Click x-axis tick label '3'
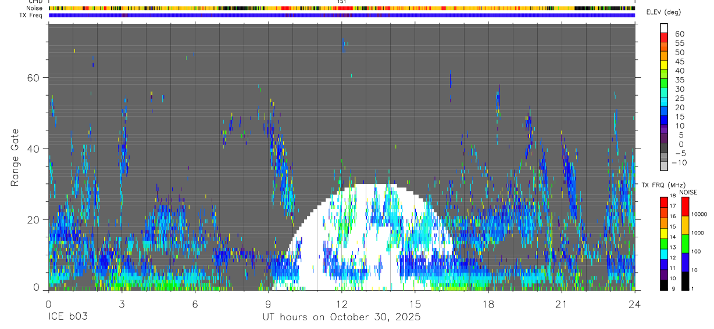The image size is (714, 329). [x=122, y=303]
